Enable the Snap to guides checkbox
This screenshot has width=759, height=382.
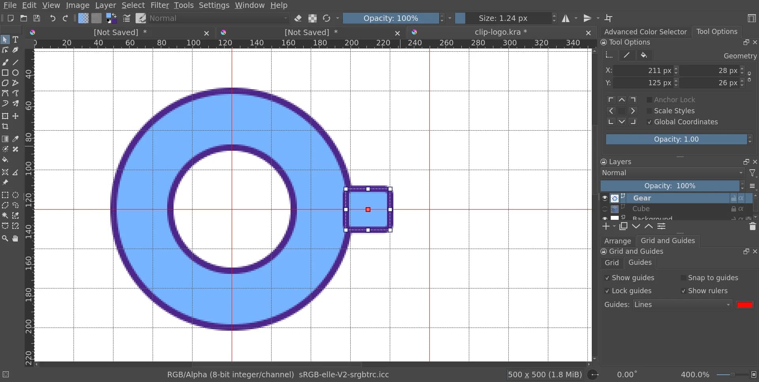[683, 278]
